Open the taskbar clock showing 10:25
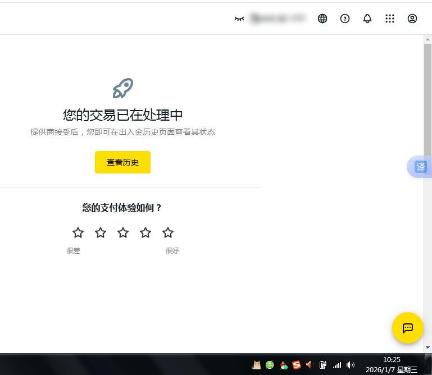This screenshot has height=375, width=432. tap(392, 364)
